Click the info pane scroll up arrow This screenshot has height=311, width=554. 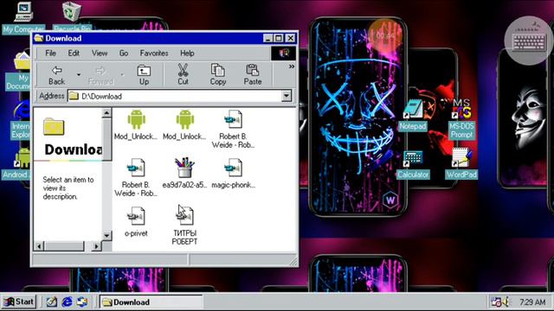point(106,113)
